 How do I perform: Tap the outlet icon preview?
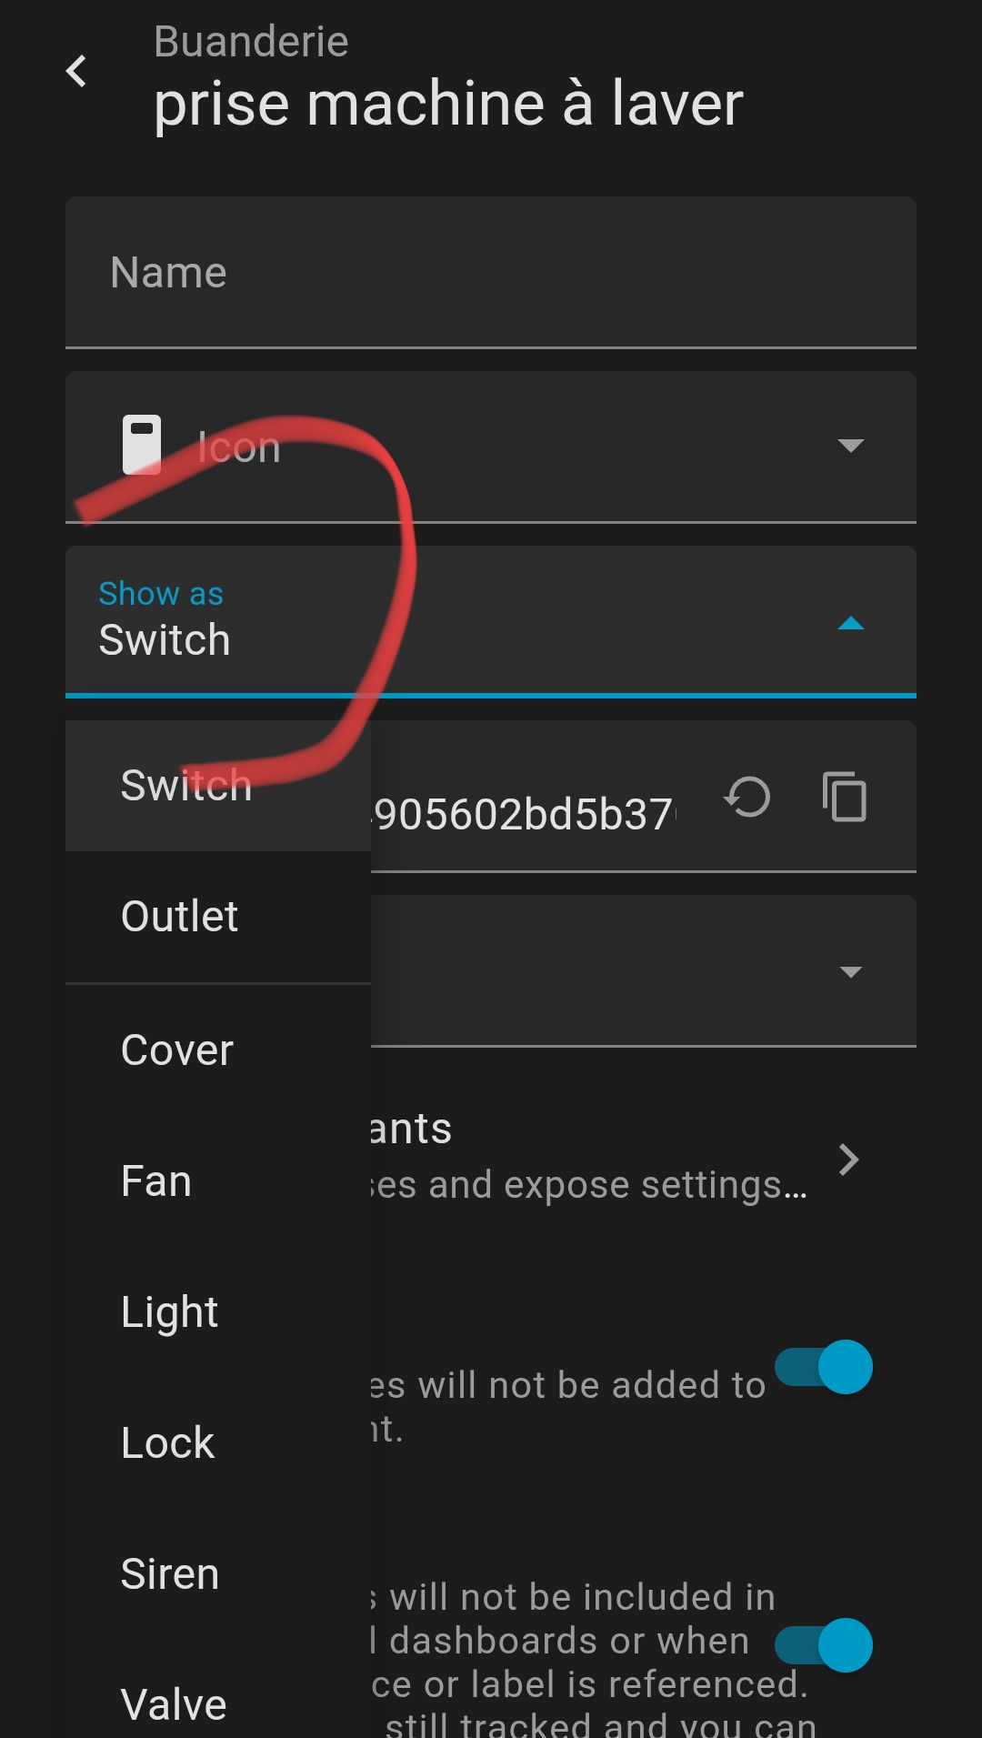point(142,445)
